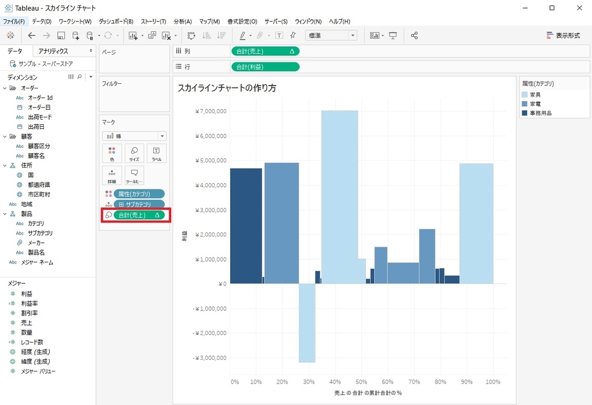Enter presentation mode icon
The image size is (592, 405).
coord(393,35)
